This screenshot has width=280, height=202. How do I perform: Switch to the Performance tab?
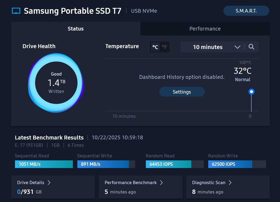[x=205, y=29]
